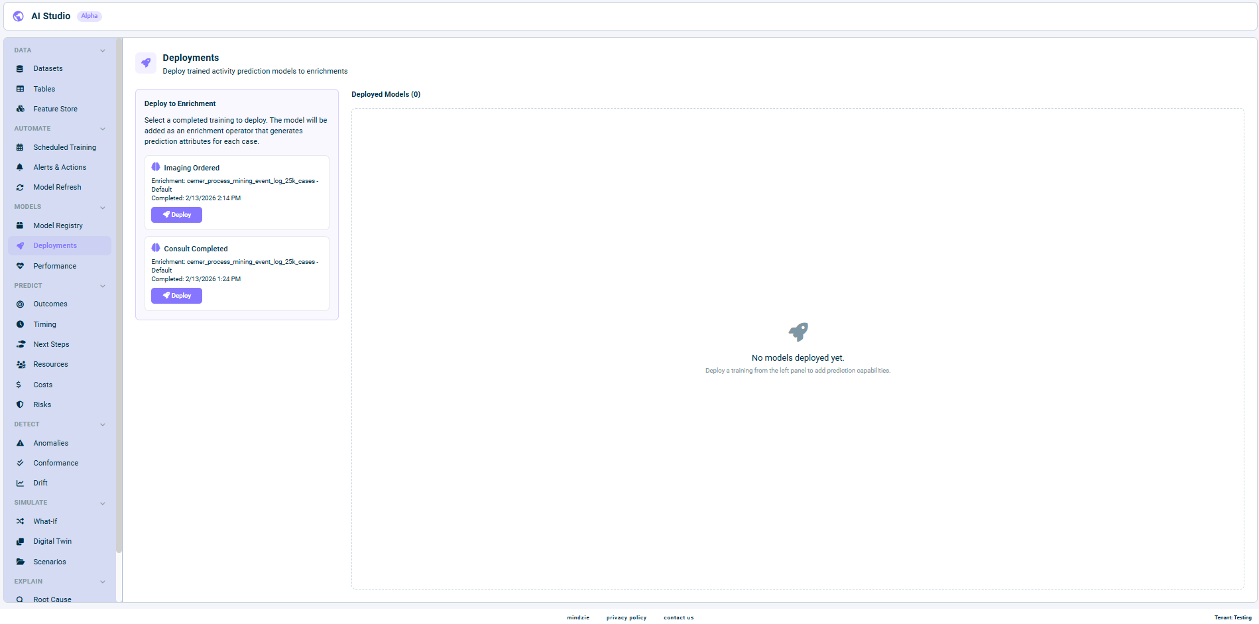Click the Feature Store cubes icon
1259x624 pixels.
tap(20, 109)
